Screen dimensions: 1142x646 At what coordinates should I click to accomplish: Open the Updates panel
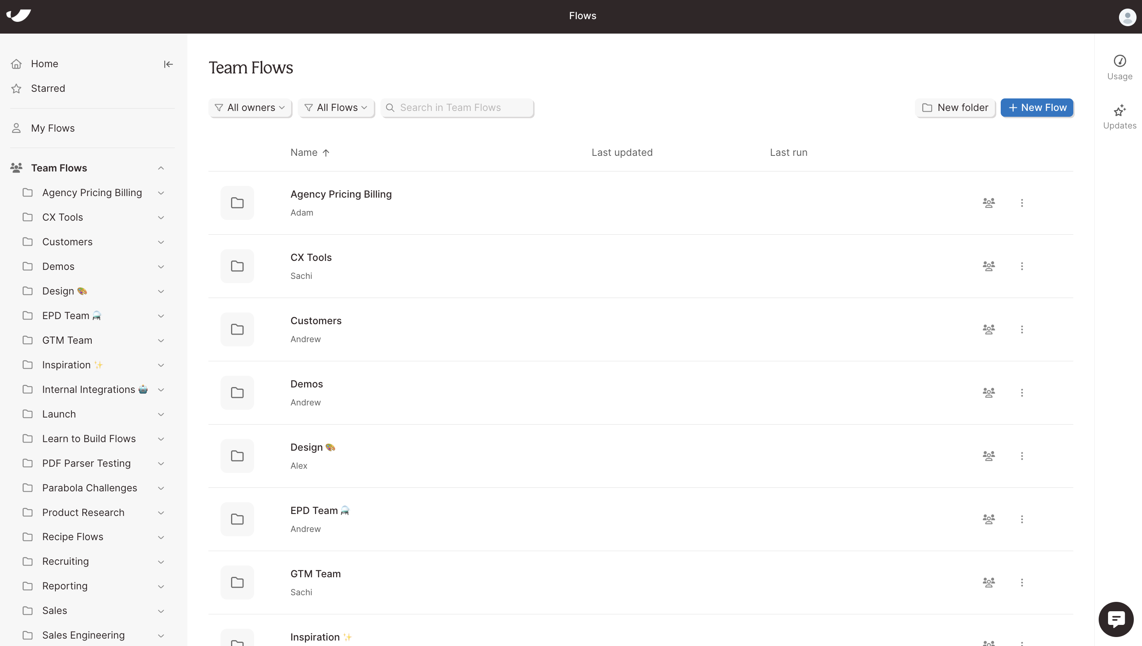(1119, 117)
